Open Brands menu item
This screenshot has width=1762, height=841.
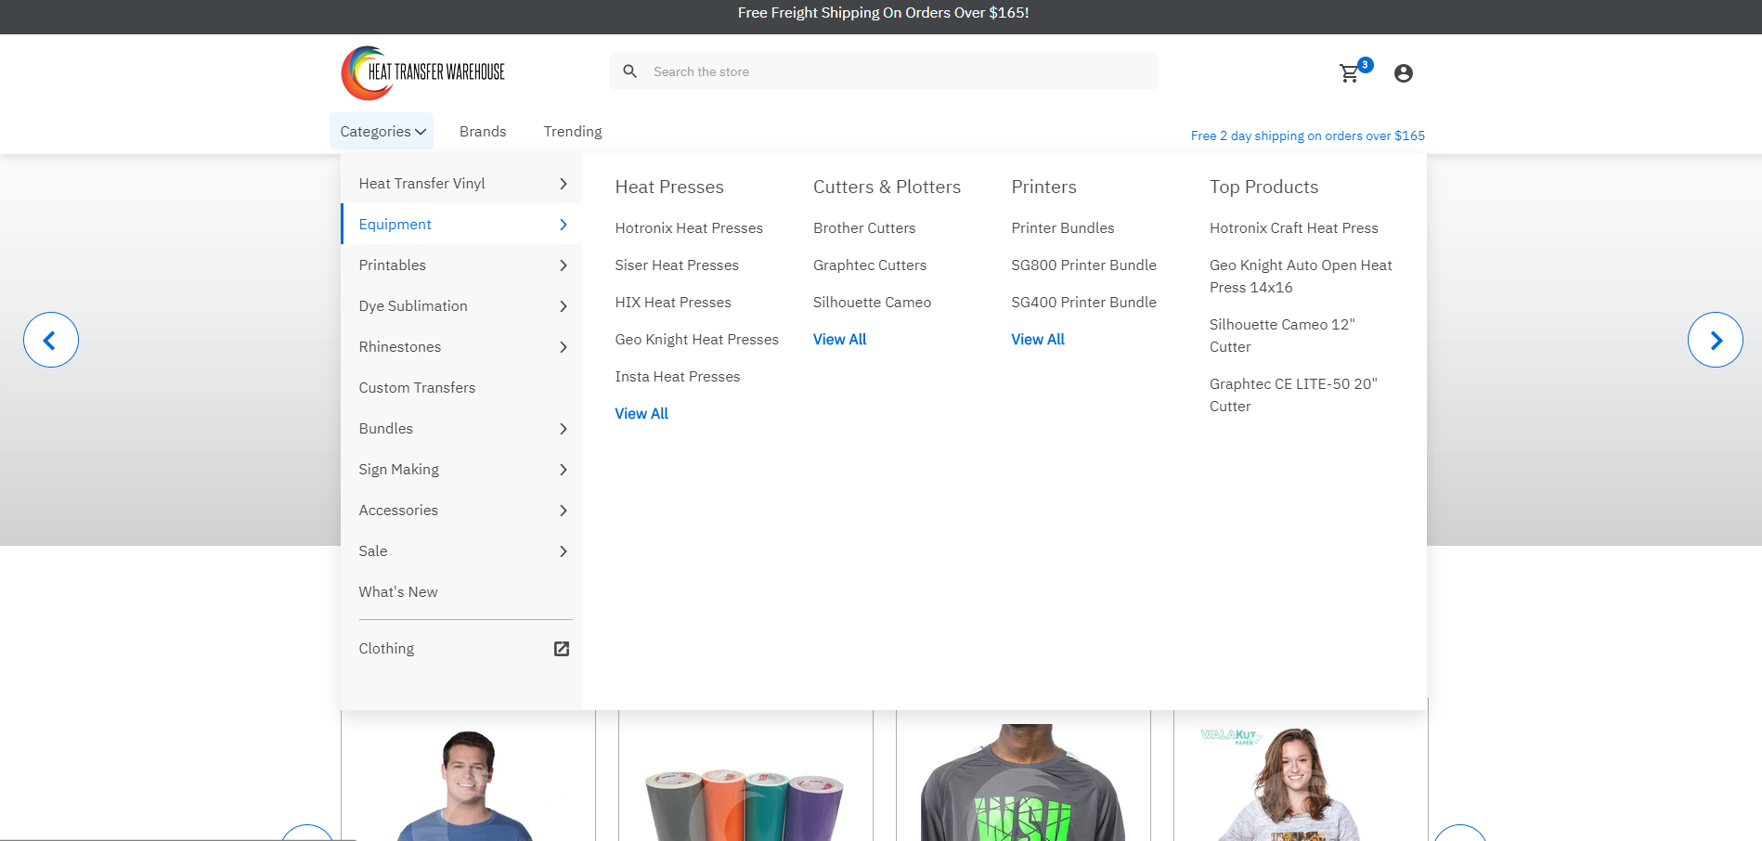pyautogui.click(x=483, y=132)
